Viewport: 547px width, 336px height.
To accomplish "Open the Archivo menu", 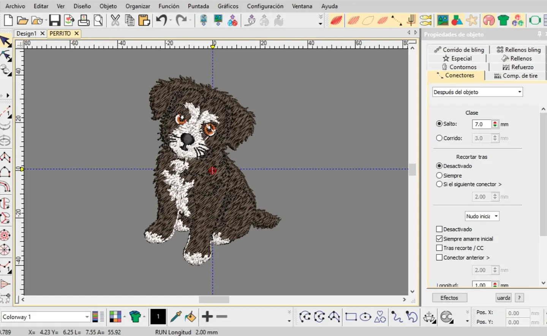I will click(15, 6).
